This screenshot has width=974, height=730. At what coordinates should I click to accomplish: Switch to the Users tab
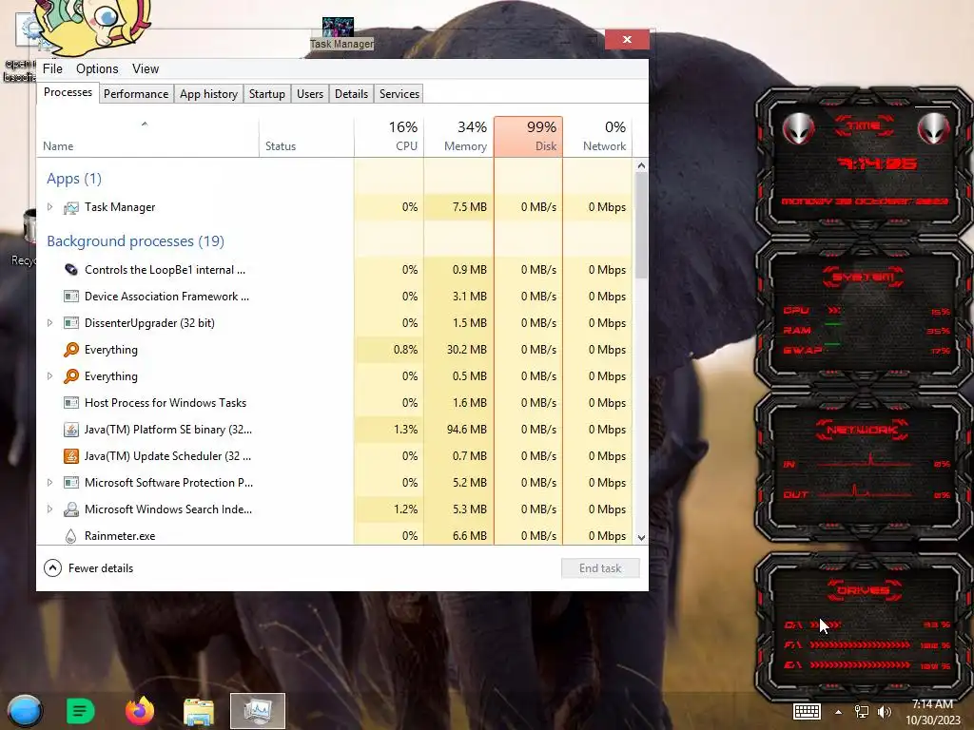[310, 94]
